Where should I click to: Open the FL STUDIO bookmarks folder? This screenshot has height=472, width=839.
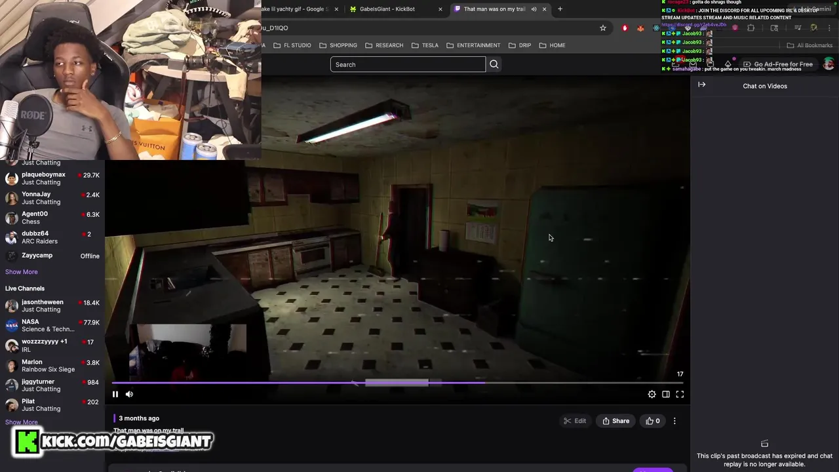292,45
